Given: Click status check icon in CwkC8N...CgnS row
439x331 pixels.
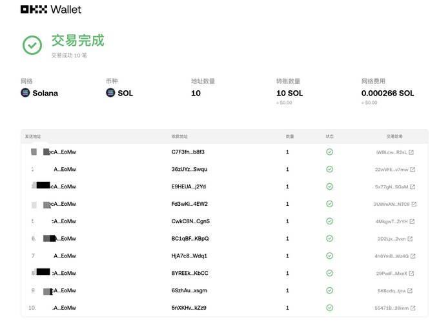Looking at the screenshot, I should click(329, 221).
